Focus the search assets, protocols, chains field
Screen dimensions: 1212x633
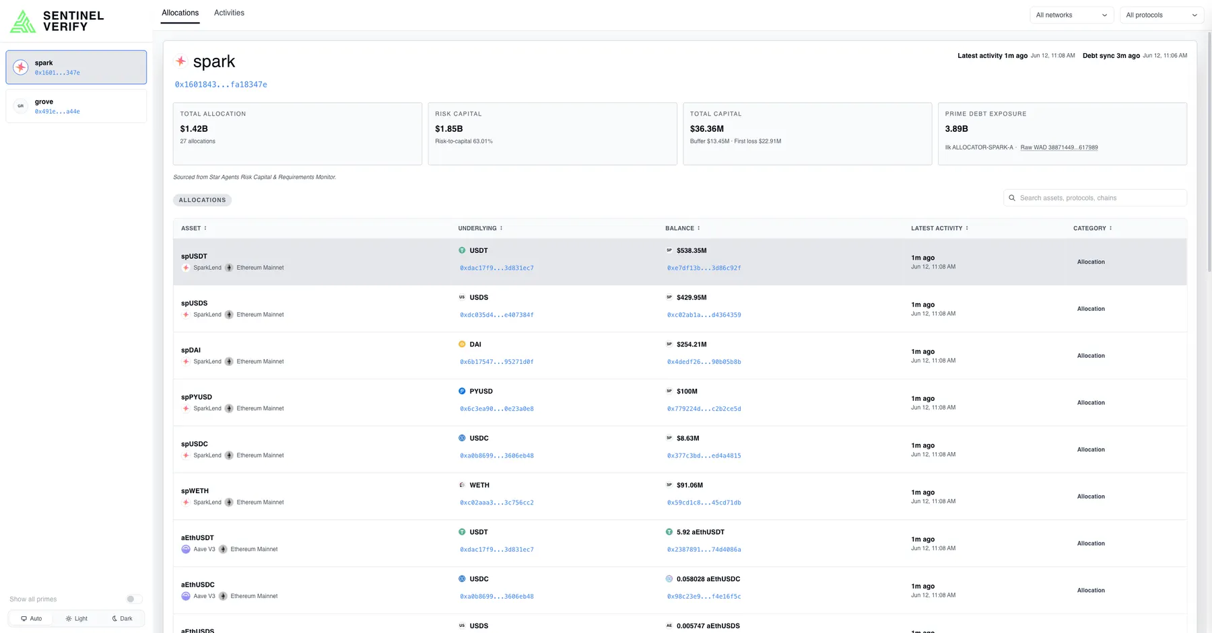(1095, 198)
